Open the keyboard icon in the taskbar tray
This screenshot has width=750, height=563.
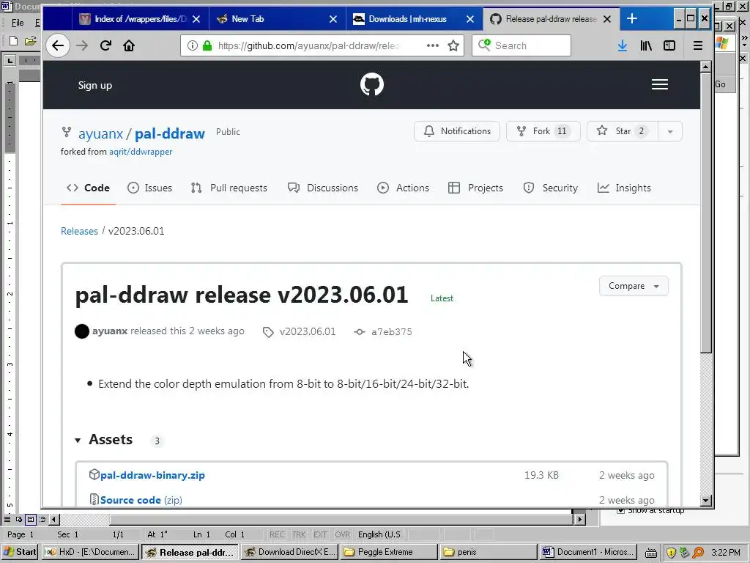tap(650, 553)
